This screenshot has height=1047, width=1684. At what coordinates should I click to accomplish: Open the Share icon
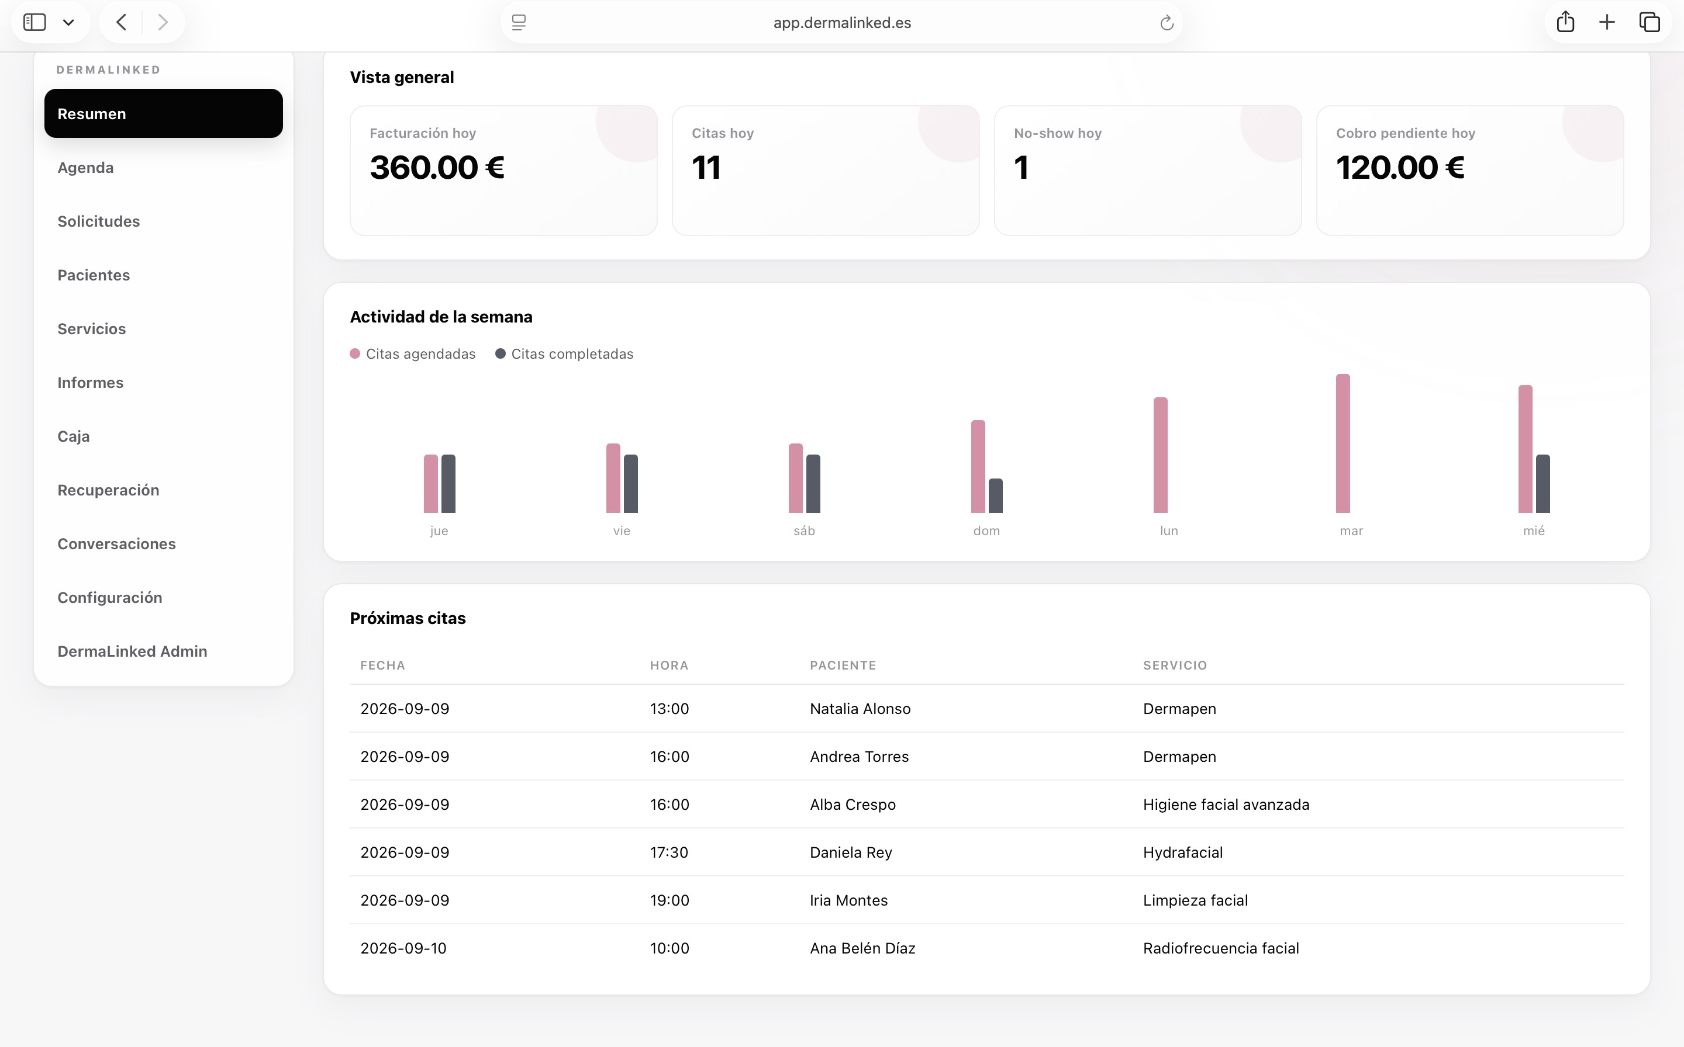click(x=1565, y=22)
